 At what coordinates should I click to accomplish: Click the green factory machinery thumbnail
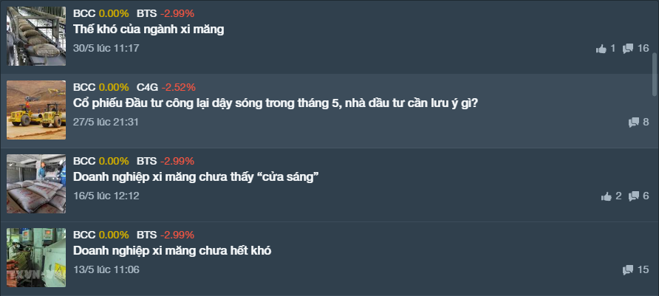coord(36,258)
